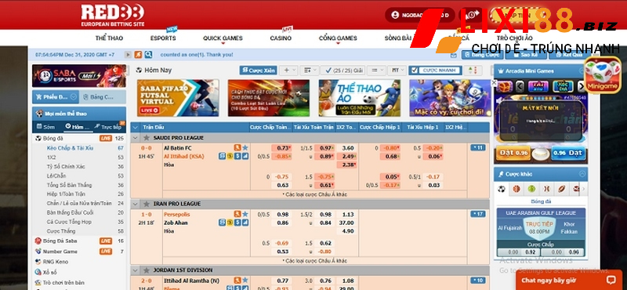Favorite the Persepolis match with the star
Viewport: 627px width, 290px height.
click(x=245, y=214)
